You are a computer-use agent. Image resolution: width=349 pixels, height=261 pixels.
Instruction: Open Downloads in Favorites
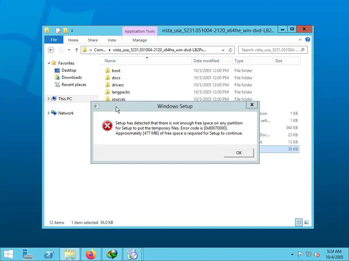tap(72, 77)
